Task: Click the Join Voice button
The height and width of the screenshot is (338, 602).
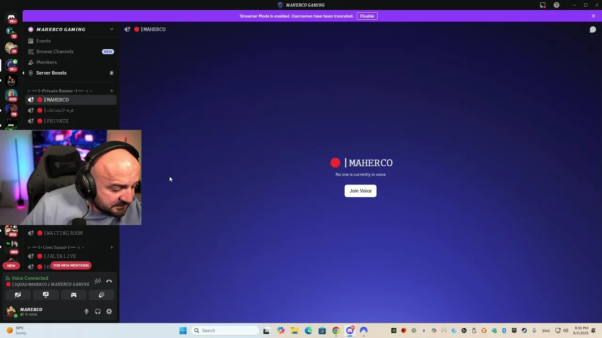Action: 360,191
